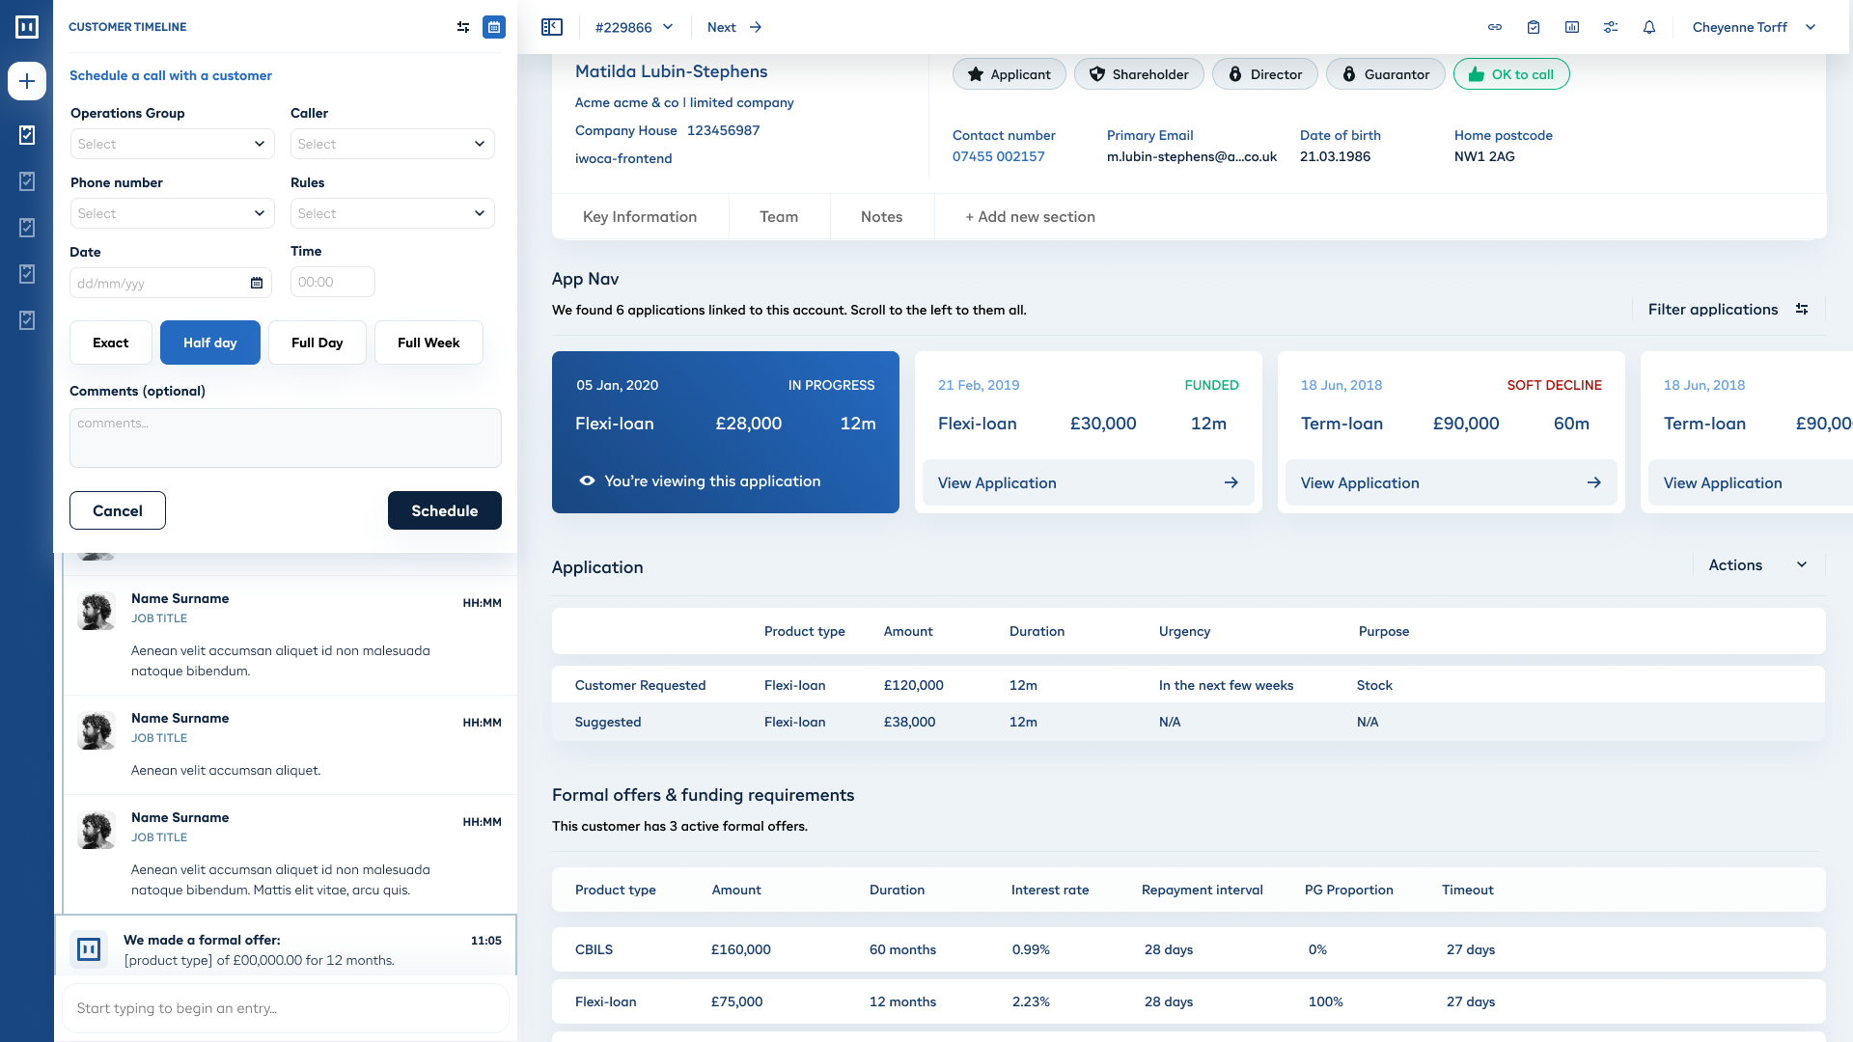Screen dimensions: 1853x1042
Task: Switch to the Team tab
Action: click(779, 217)
